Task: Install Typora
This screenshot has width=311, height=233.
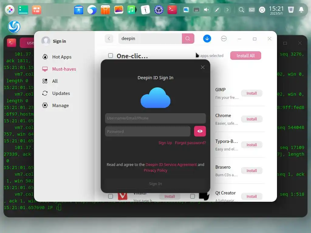Action: coord(251,145)
